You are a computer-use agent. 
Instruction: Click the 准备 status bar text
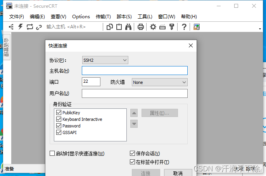pyautogui.click(x=9, y=169)
